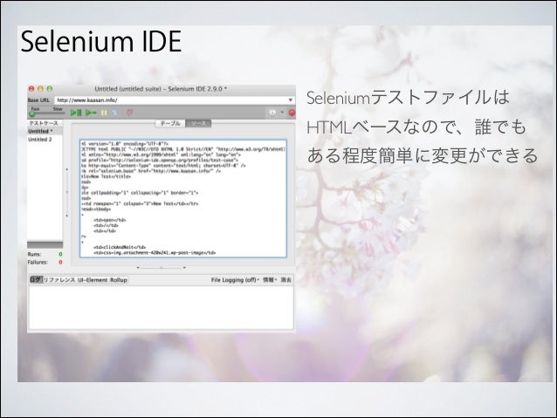Open the Base URL history dropdown arrow
The width and height of the screenshot is (557, 418).
[291, 100]
